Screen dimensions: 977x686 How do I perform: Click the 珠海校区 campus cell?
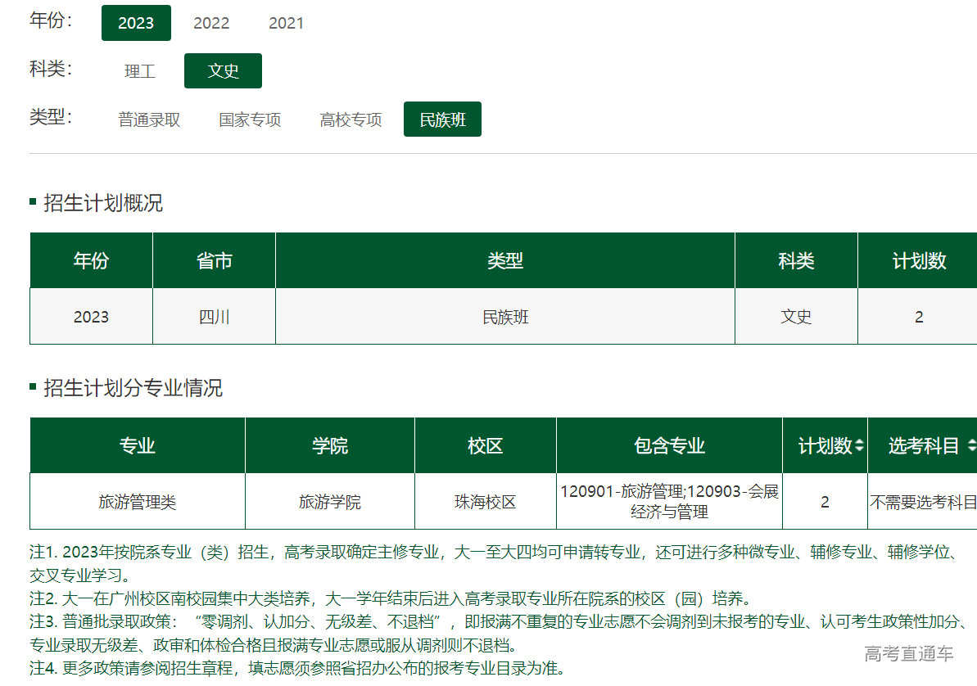point(485,502)
